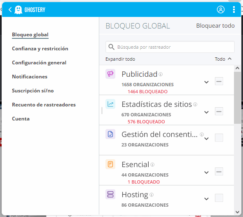This screenshot has height=217, width=243.
Task: Click Expandir todo link
Action: click(120, 59)
